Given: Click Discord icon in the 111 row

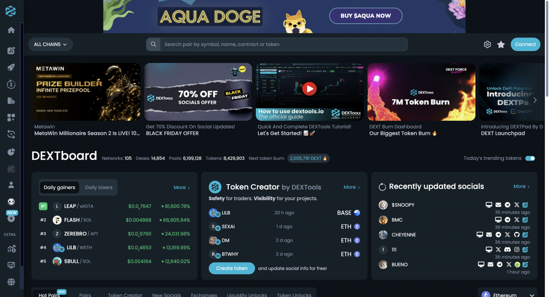Looking at the screenshot, I should click(x=507, y=250).
